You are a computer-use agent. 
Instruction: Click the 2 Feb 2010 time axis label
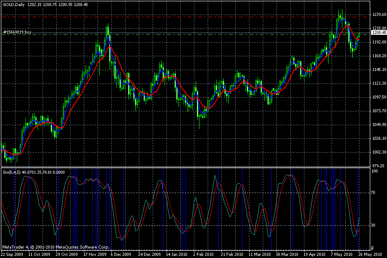pos(203,254)
